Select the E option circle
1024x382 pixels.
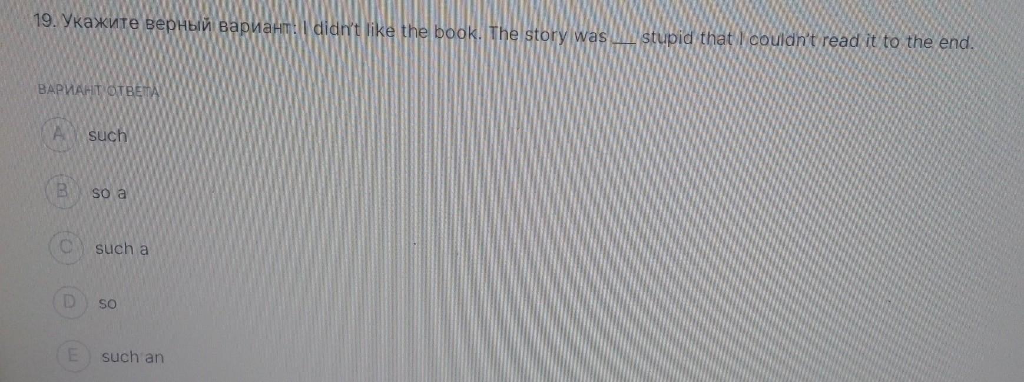[74, 356]
